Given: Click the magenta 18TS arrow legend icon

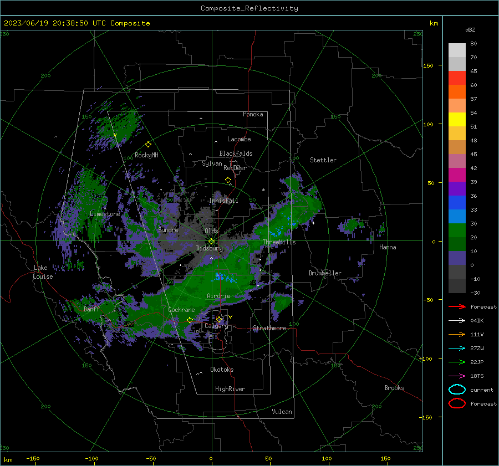Looking at the screenshot, I should pyautogui.click(x=457, y=376).
